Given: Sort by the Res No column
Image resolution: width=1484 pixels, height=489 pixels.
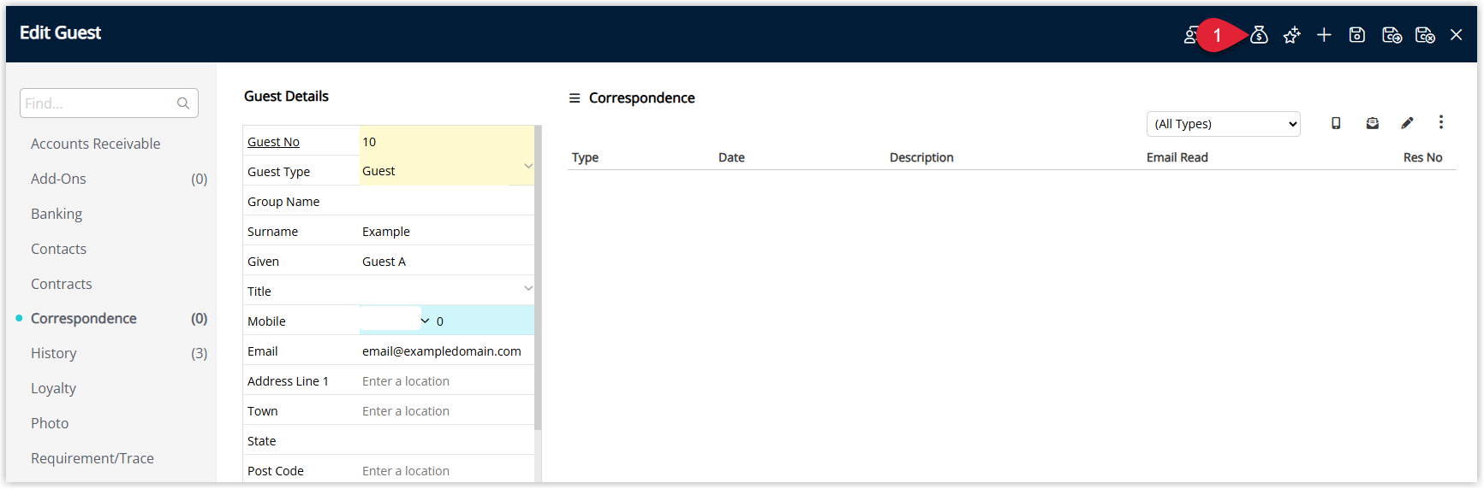Looking at the screenshot, I should coord(1422,157).
